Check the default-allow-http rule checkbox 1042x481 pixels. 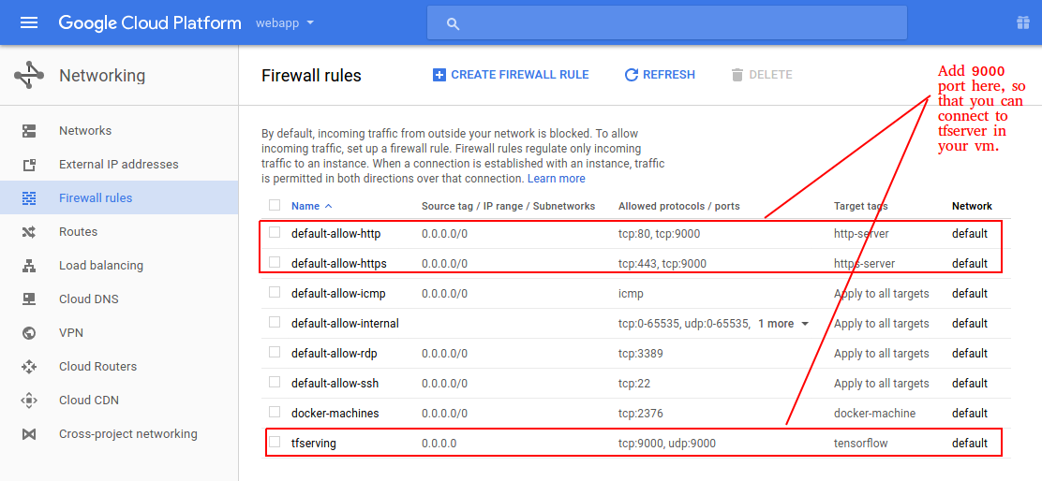click(275, 232)
